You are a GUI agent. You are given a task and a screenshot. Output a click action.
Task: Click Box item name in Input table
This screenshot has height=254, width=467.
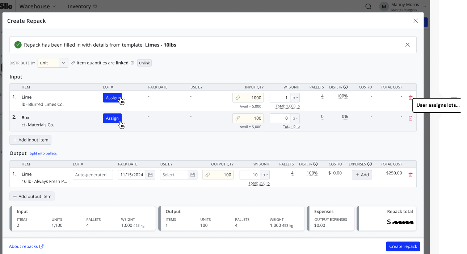pos(26,118)
